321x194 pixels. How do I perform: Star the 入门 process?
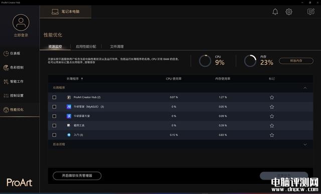272,135
